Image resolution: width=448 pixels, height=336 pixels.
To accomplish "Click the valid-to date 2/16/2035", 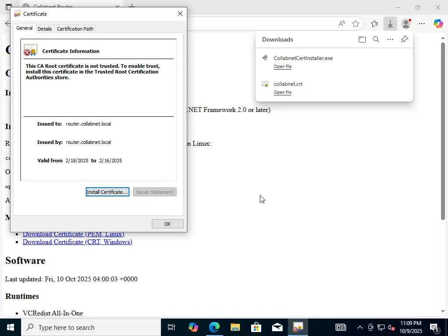I will click(x=111, y=161).
